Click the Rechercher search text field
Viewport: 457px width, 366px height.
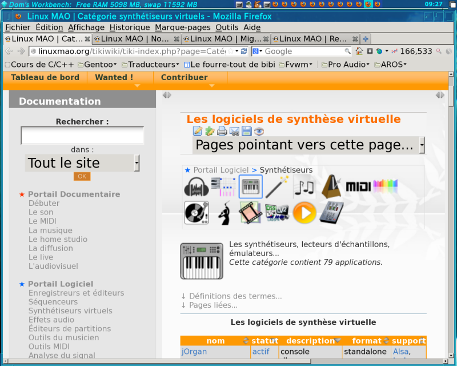coord(82,136)
